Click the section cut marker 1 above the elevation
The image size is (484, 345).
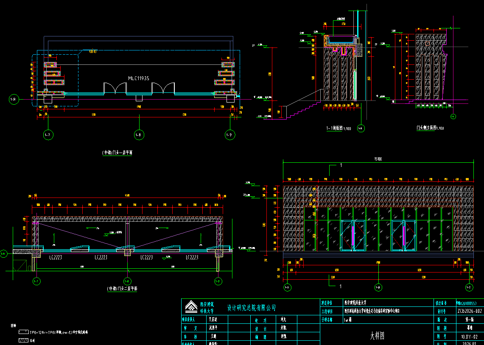(341, 166)
